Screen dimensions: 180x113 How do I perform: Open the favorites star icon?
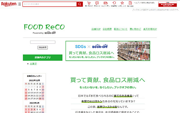(122, 4)
